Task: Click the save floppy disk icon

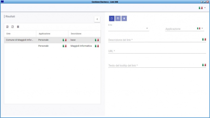Action: click(x=118, y=19)
